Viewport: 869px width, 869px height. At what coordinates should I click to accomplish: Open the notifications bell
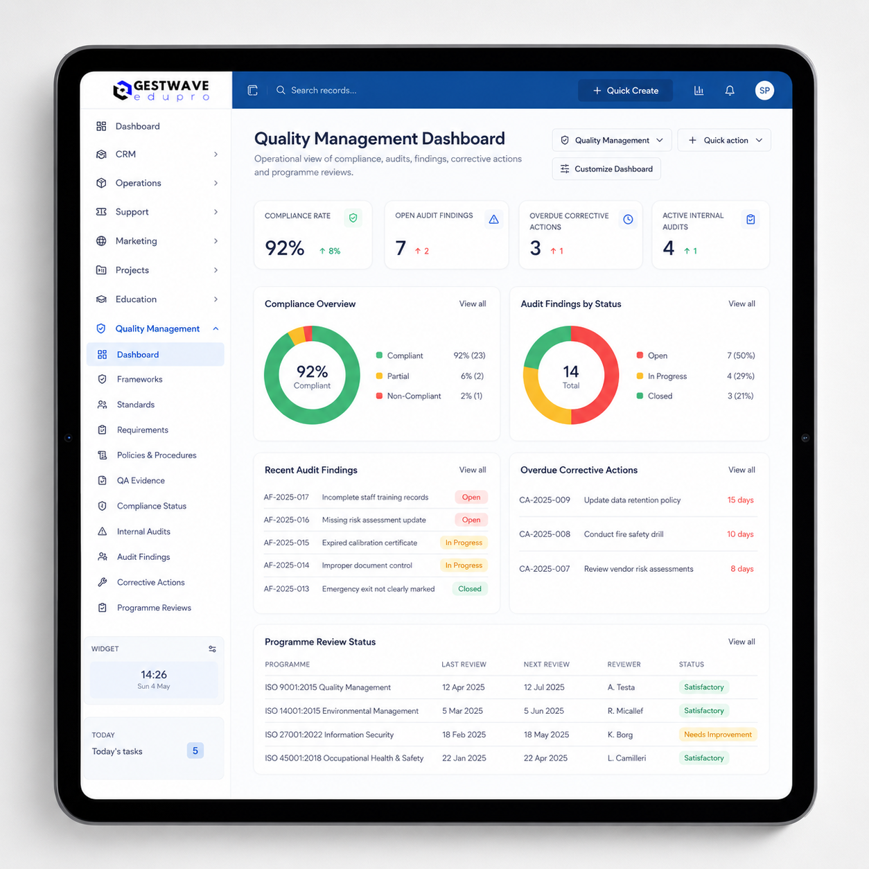pos(730,90)
